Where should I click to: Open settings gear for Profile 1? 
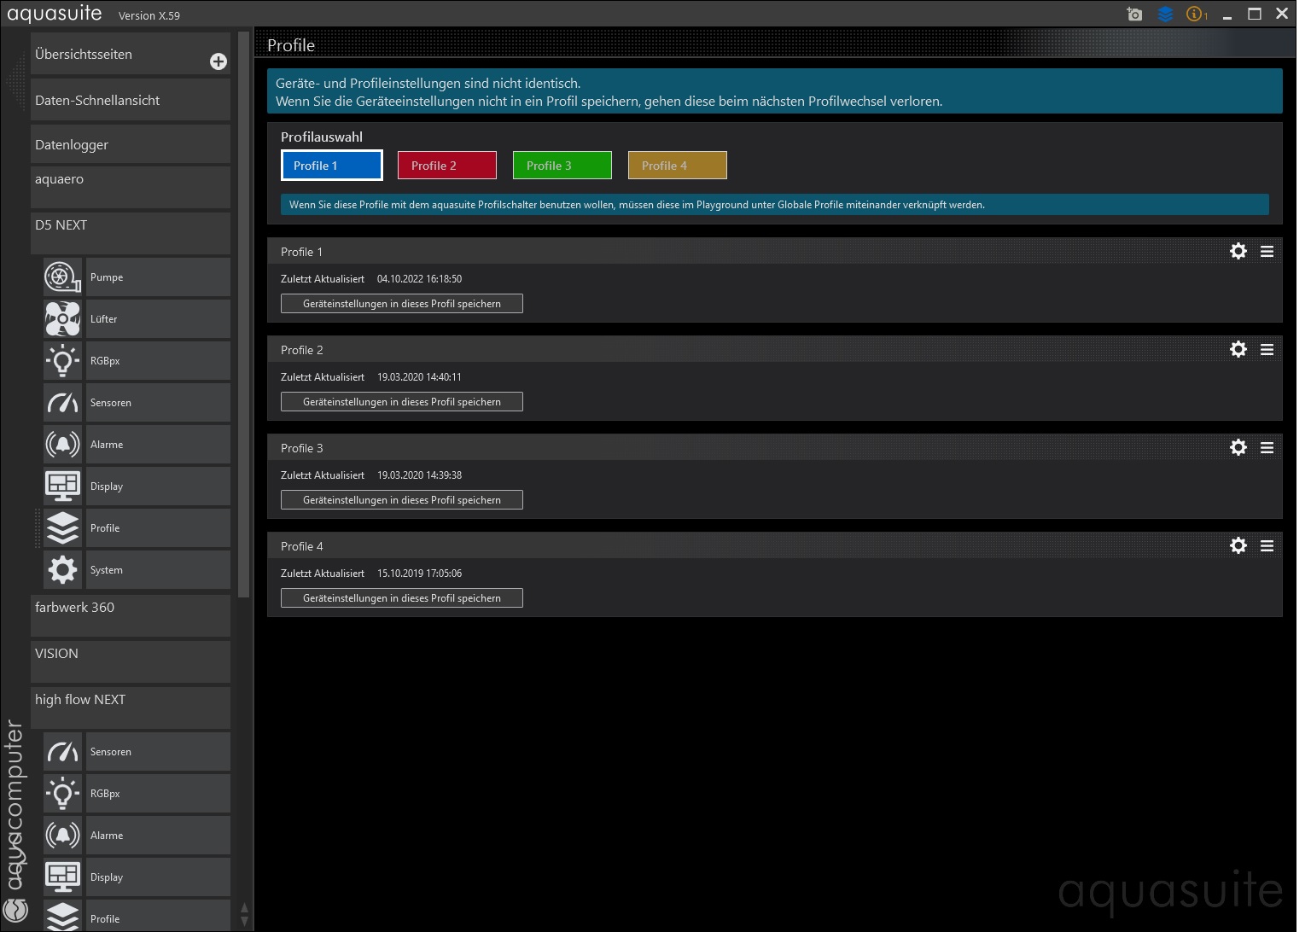tap(1238, 251)
